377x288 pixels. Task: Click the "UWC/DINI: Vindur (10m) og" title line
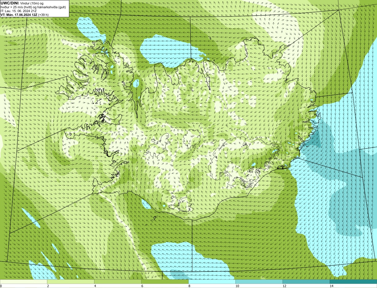coord(22,3)
